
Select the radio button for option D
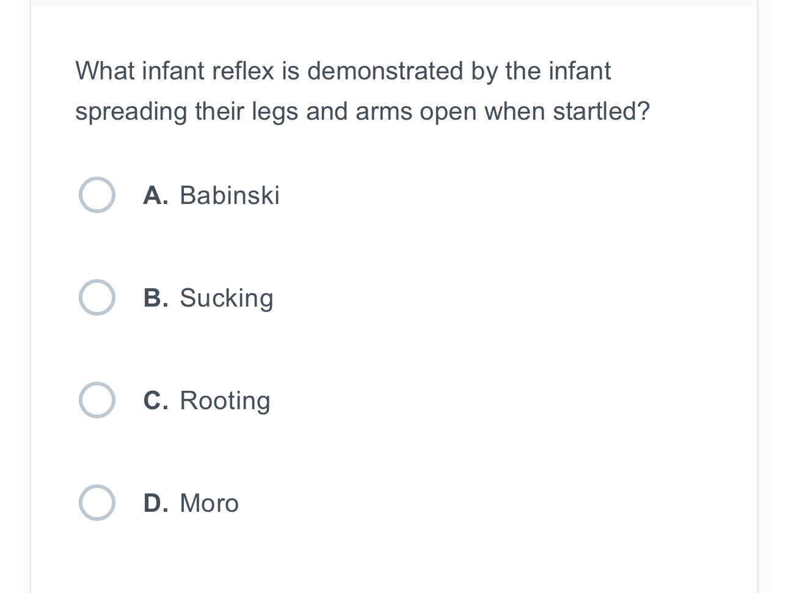point(97,503)
